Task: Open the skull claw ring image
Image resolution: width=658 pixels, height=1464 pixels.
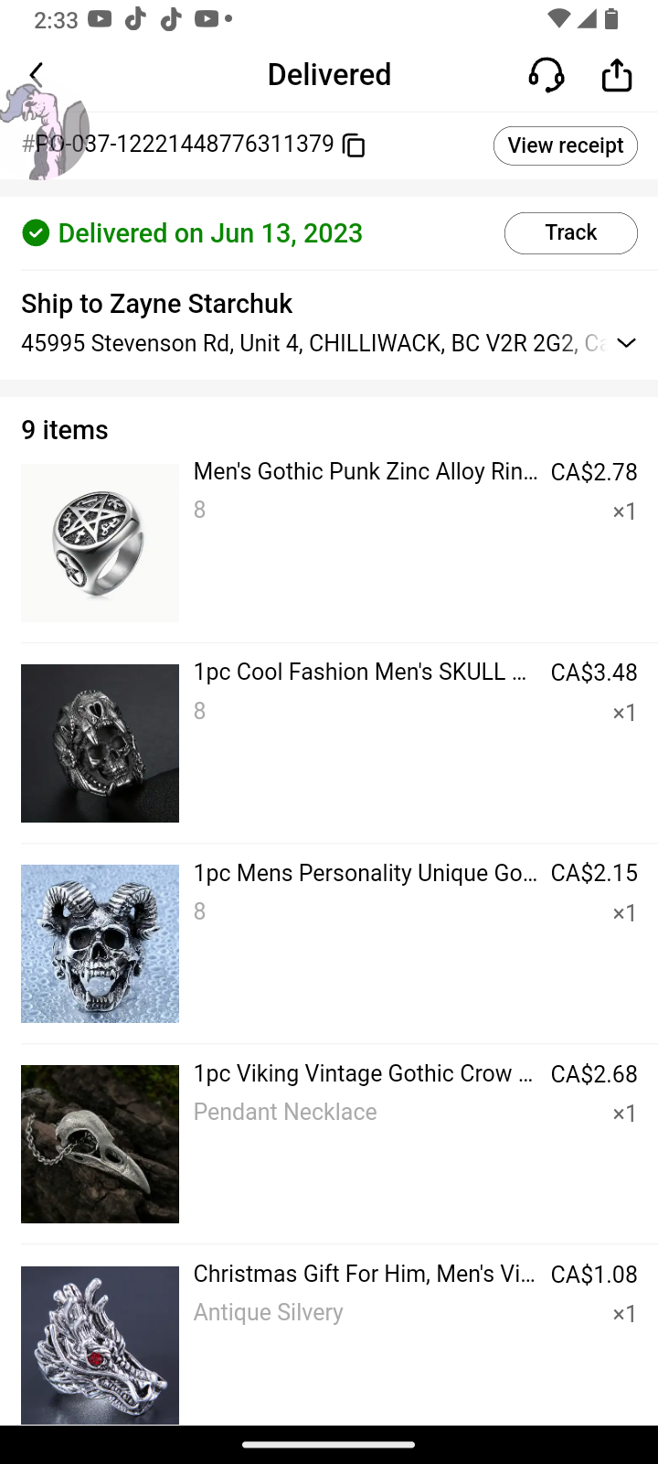Action: click(100, 743)
